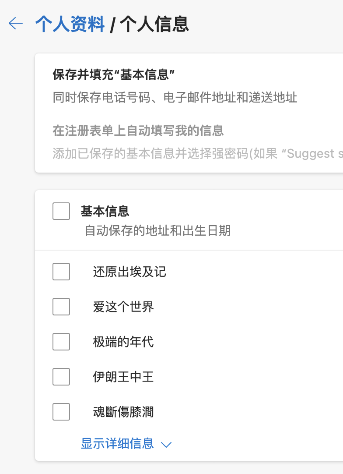Click the 自动保存的地址和出生日期 description
The width and height of the screenshot is (343, 474).
(x=157, y=231)
